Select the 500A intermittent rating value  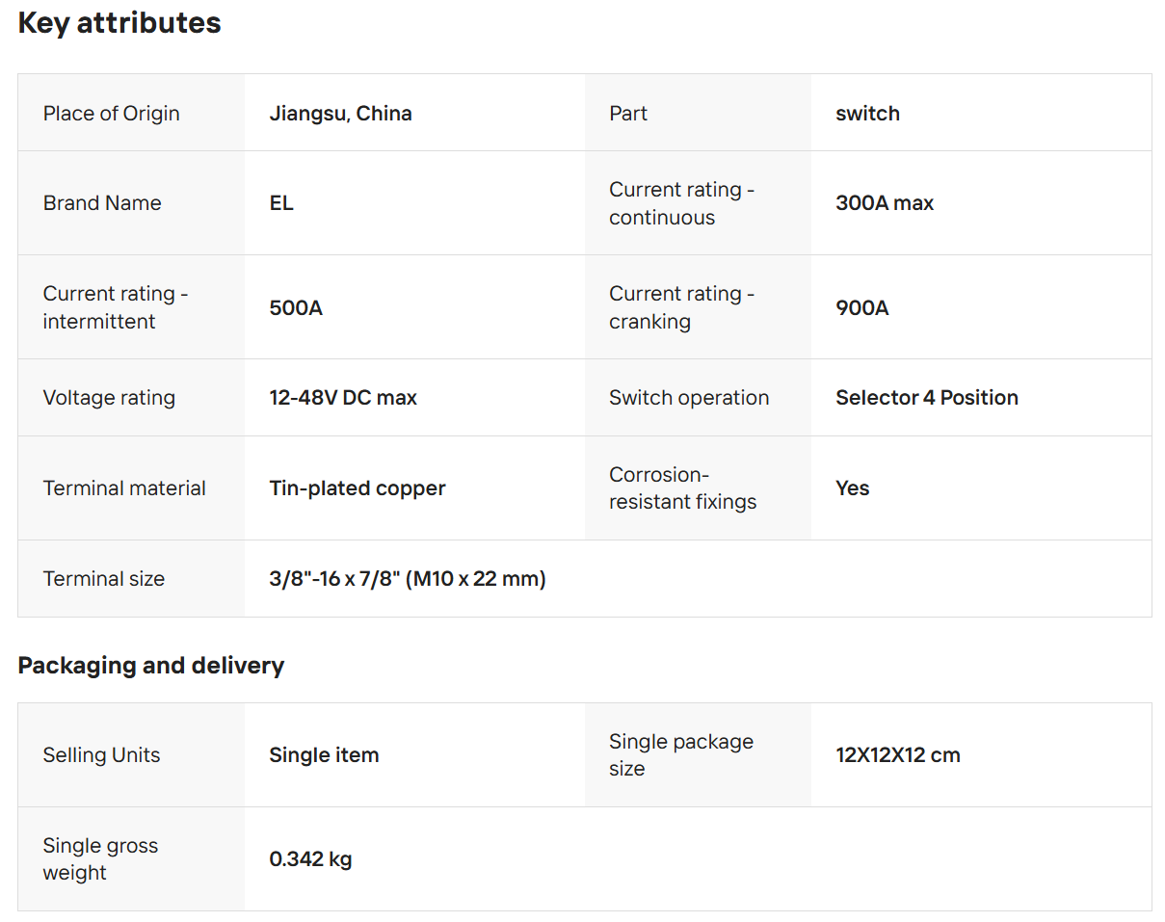coord(296,308)
